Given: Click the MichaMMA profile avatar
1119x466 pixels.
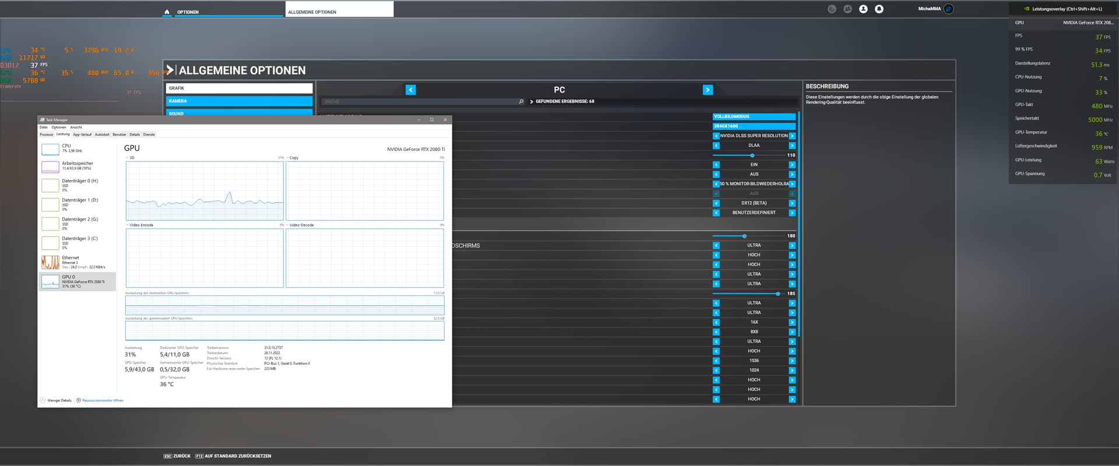Looking at the screenshot, I should tap(949, 9).
